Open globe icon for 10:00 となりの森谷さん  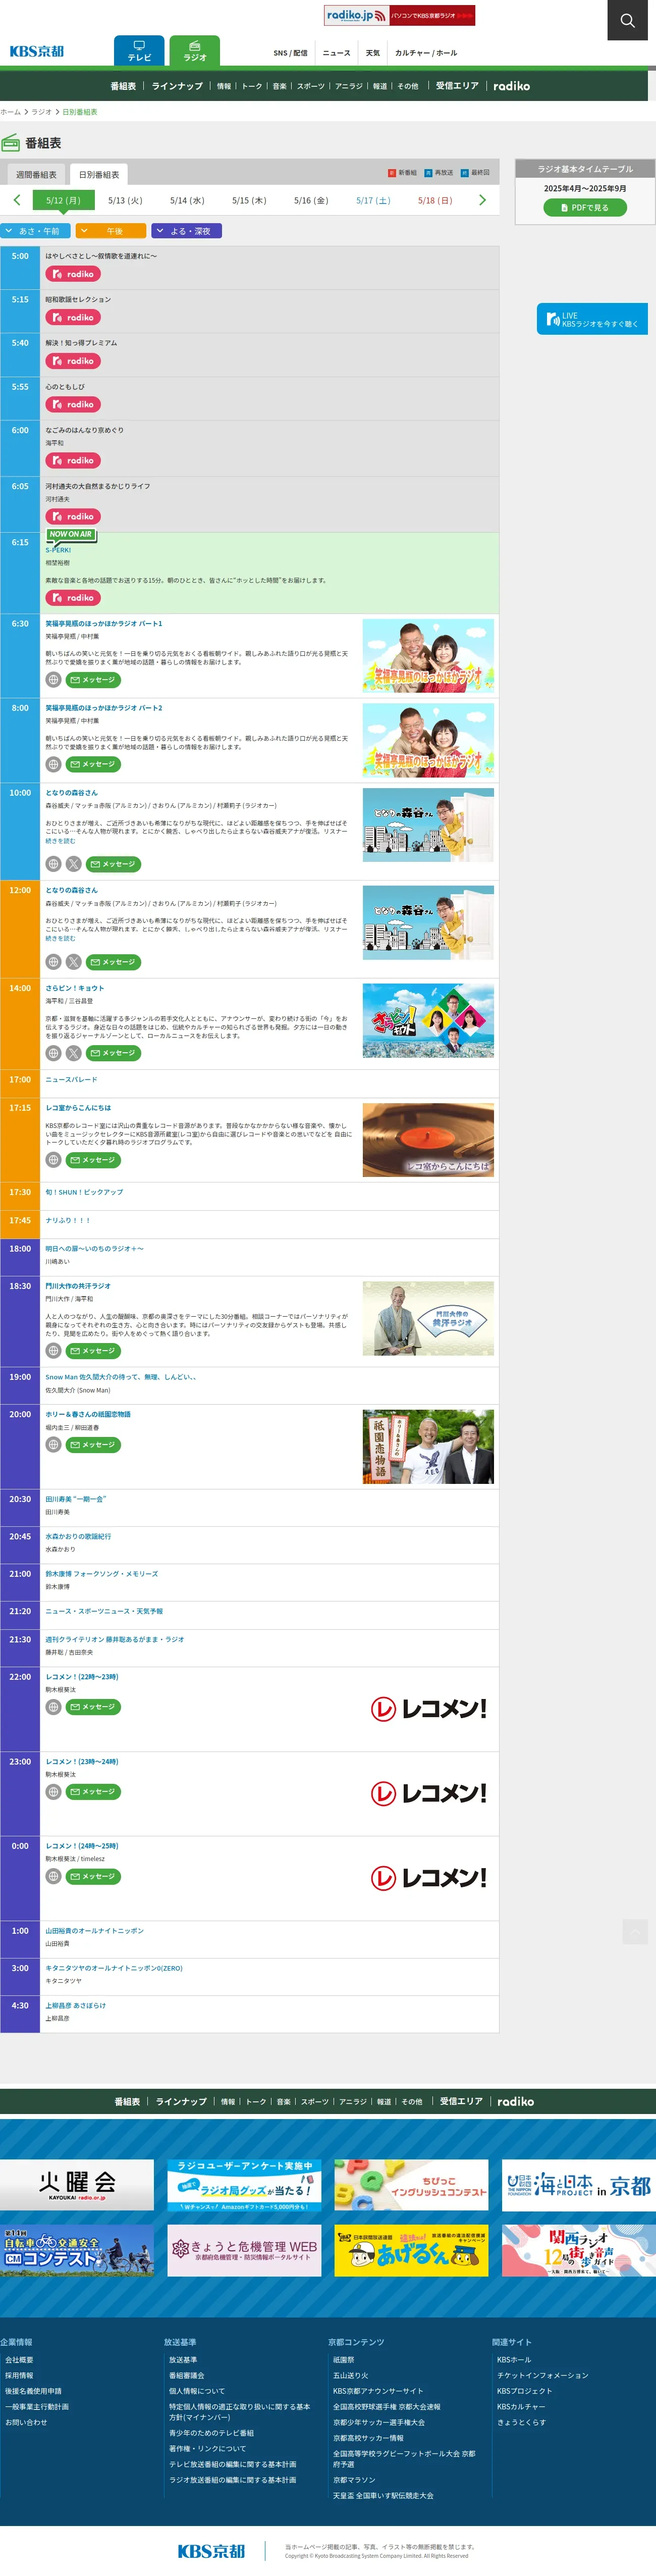point(54,864)
